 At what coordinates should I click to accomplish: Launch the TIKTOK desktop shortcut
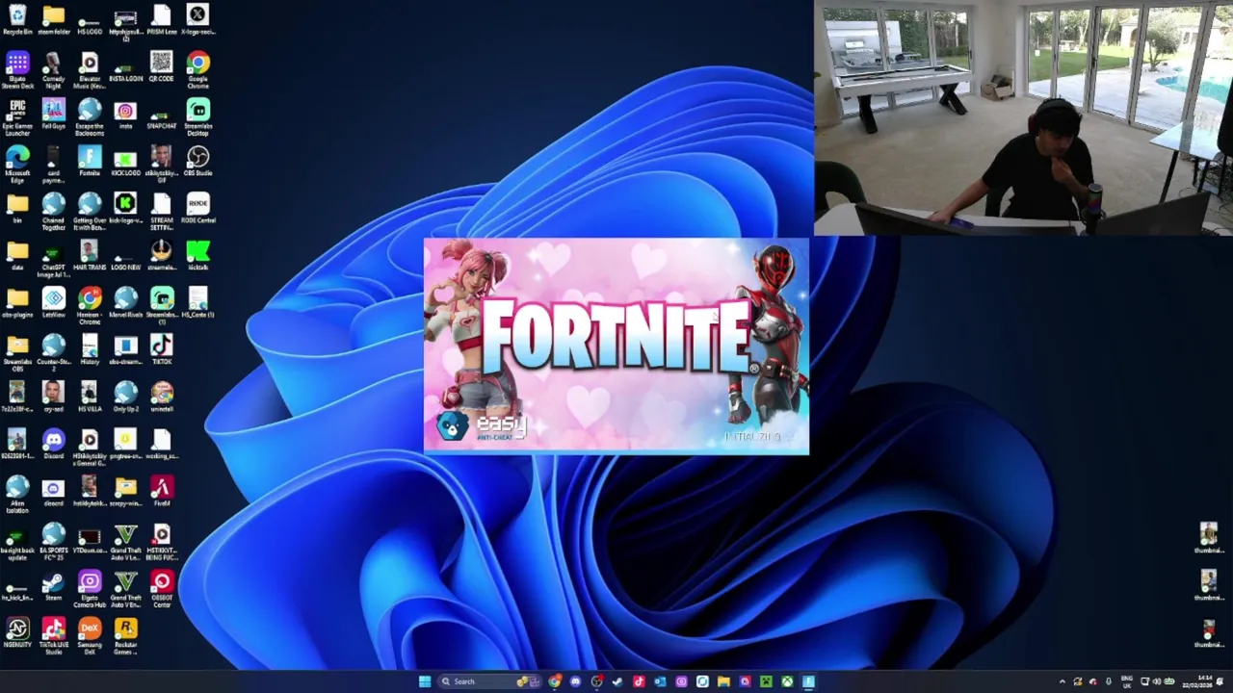[x=161, y=349]
